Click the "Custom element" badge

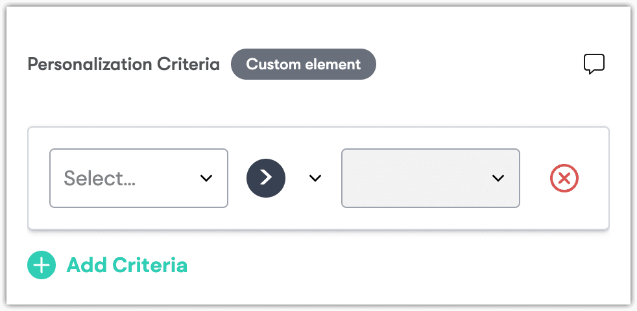click(303, 64)
